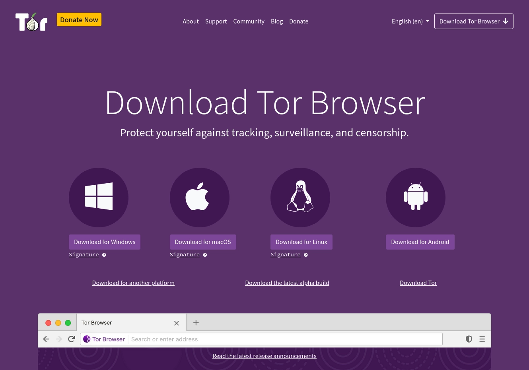Click Download for Linux

click(x=301, y=242)
